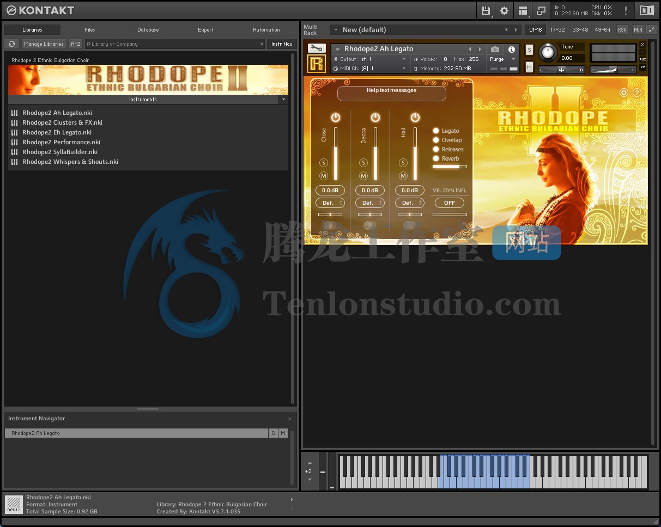Adjust the Tune knob

[x=548, y=53]
